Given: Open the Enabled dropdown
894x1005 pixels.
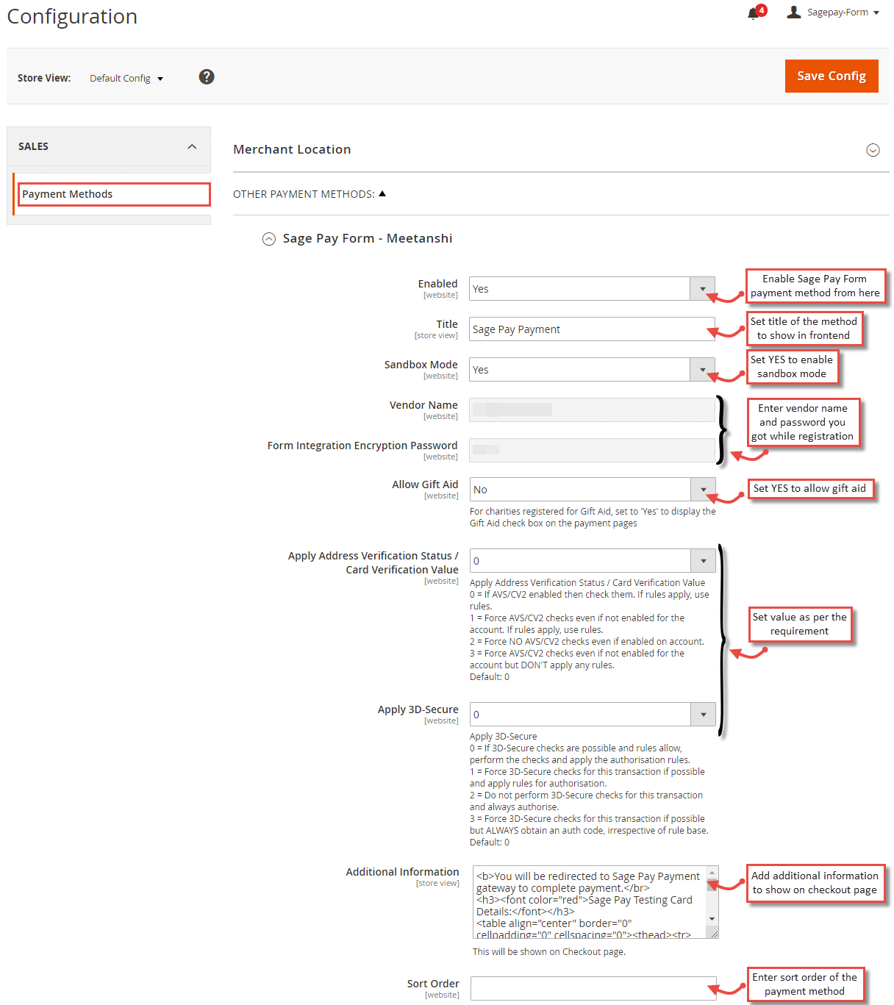Looking at the screenshot, I should (x=592, y=289).
